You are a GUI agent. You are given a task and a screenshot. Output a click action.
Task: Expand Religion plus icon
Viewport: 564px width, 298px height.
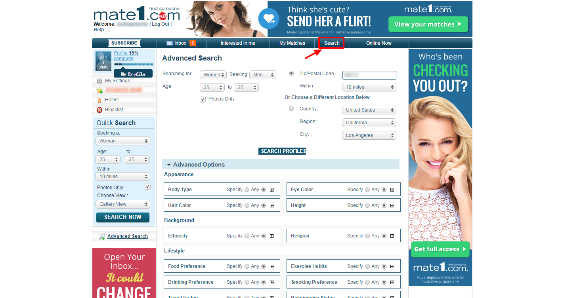coord(392,236)
